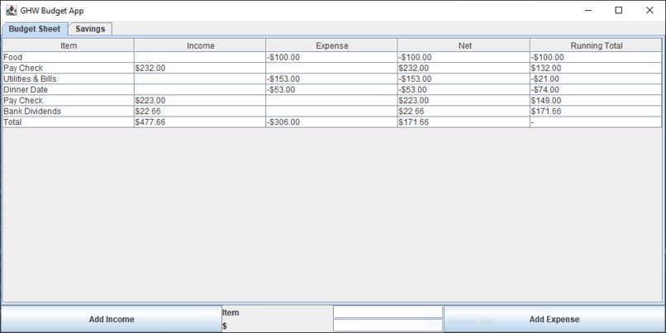The width and height of the screenshot is (666, 333).
Task: Click the Income column header
Action: [200, 45]
